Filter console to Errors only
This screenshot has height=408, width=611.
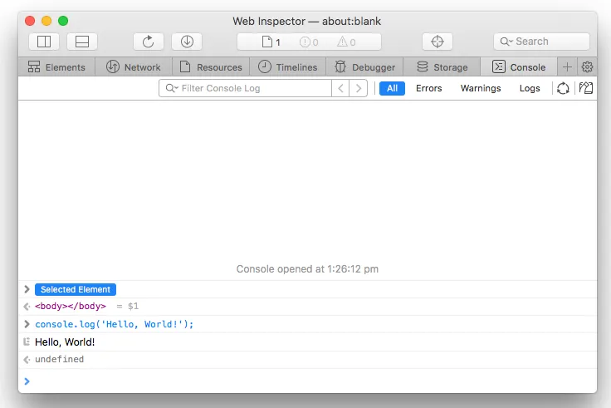click(428, 88)
